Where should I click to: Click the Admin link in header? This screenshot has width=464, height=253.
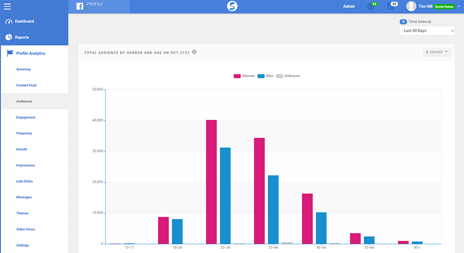click(x=349, y=6)
